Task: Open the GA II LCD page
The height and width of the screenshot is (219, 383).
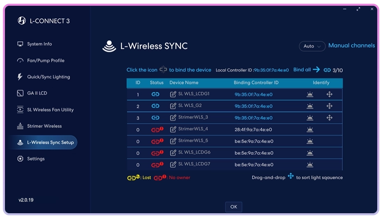Action: coord(37,93)
